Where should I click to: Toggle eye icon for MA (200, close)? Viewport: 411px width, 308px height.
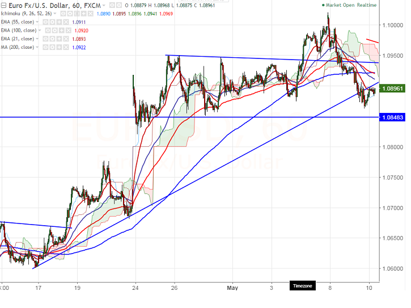point(45,47)
